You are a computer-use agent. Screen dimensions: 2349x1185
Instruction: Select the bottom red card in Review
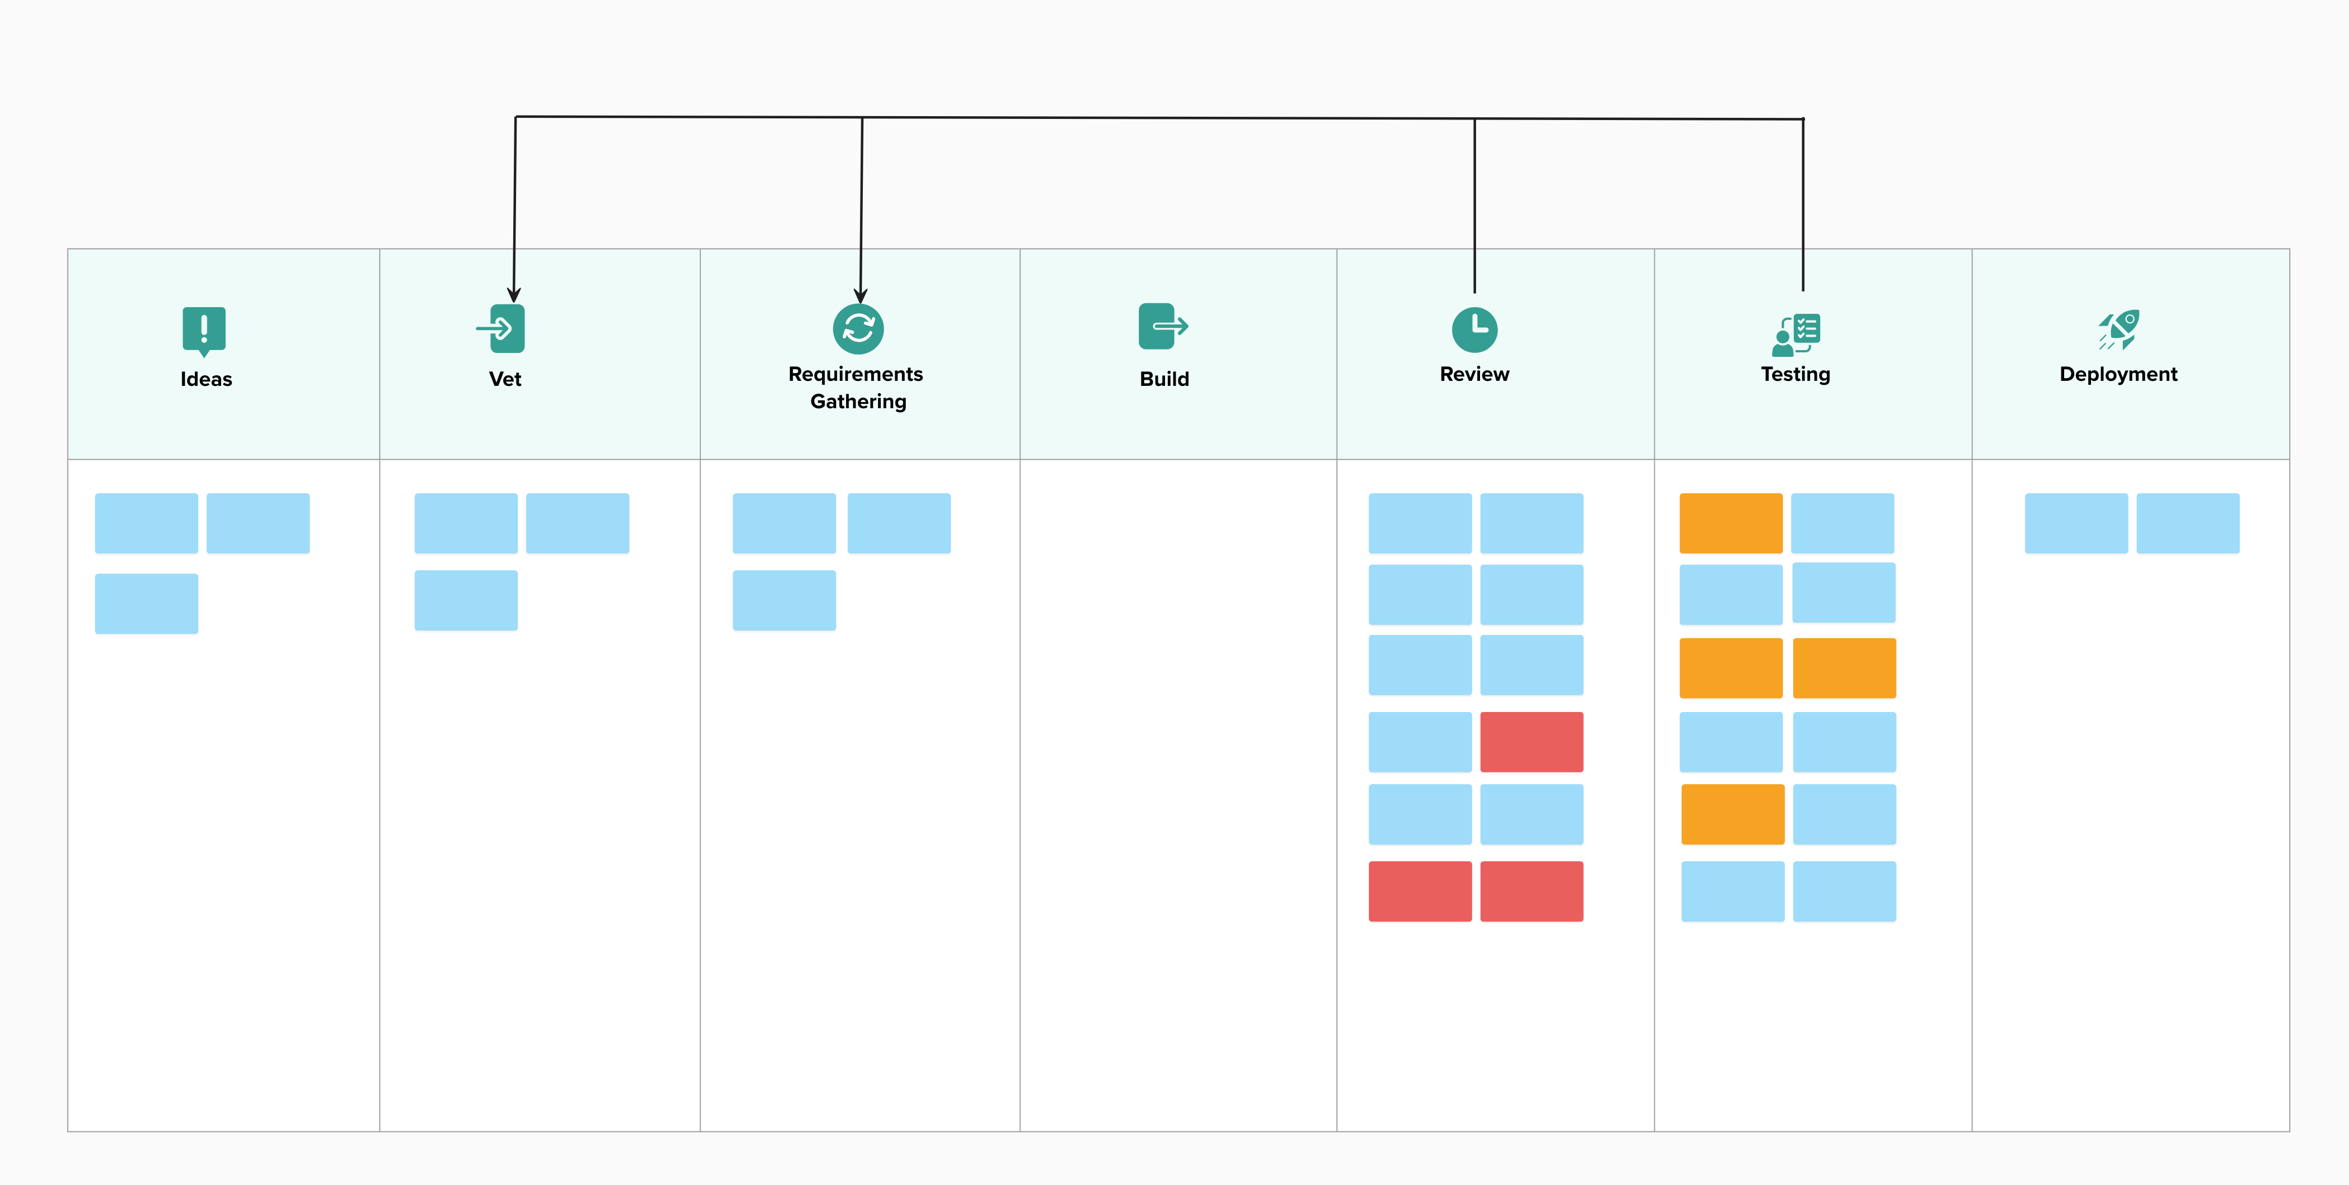pyautogui.click(x=1420, y=891)
